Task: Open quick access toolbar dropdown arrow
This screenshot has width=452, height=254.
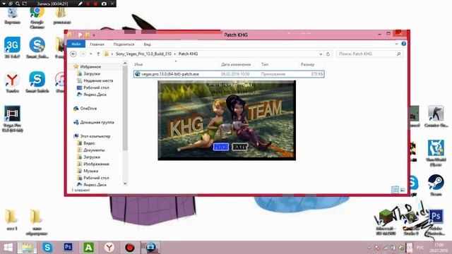Action: point(94,35)
